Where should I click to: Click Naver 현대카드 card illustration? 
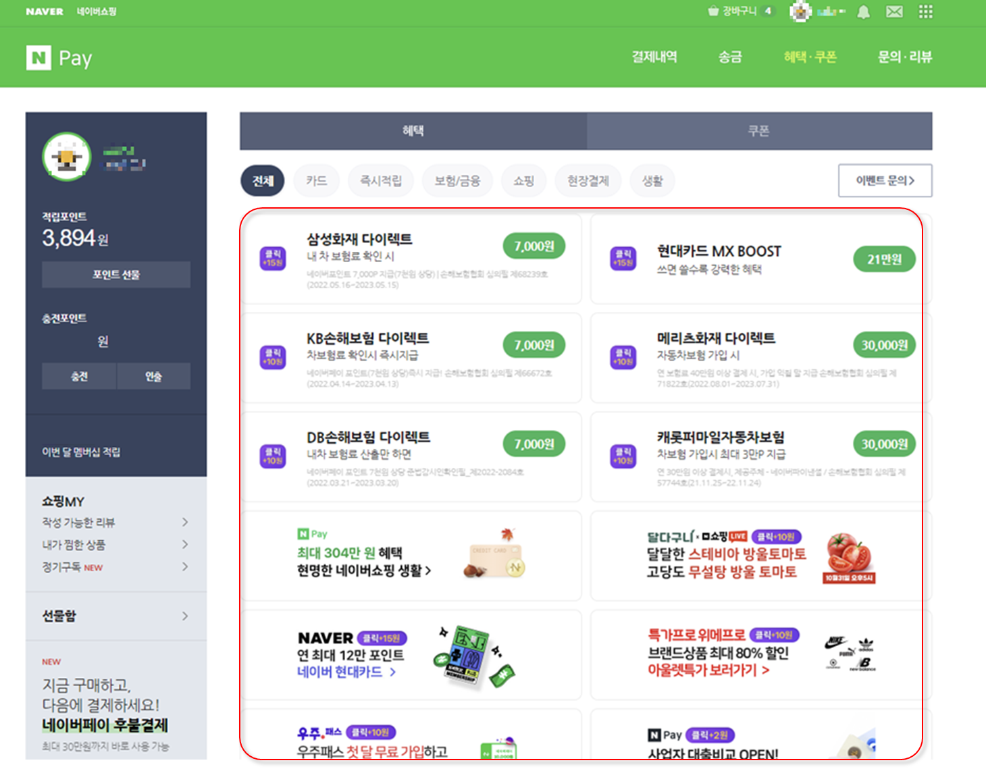(474, 657)
